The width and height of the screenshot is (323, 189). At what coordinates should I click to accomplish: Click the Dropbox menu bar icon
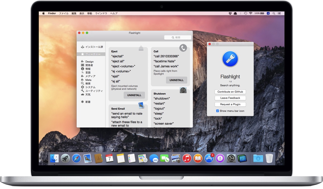pyautogui.click(x=230, y=13)
